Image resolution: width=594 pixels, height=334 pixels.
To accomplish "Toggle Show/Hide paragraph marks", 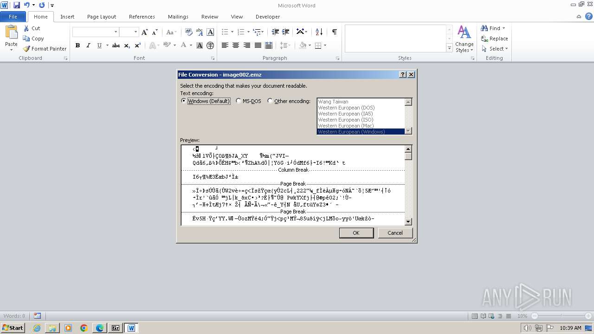I will pos(334,32).
